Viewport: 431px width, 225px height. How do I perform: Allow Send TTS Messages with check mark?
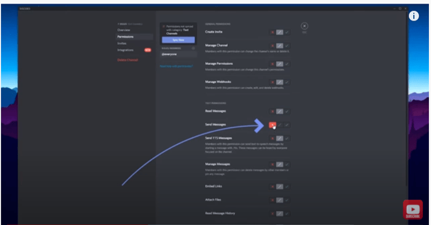[x=286, y=138]
